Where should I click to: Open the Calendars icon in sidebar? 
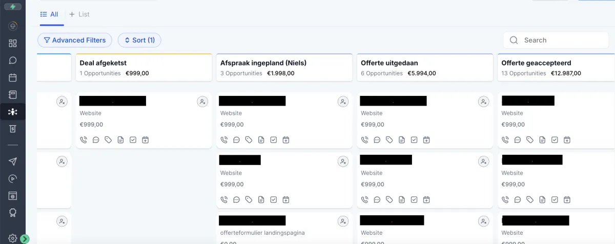tap(13, 78)
